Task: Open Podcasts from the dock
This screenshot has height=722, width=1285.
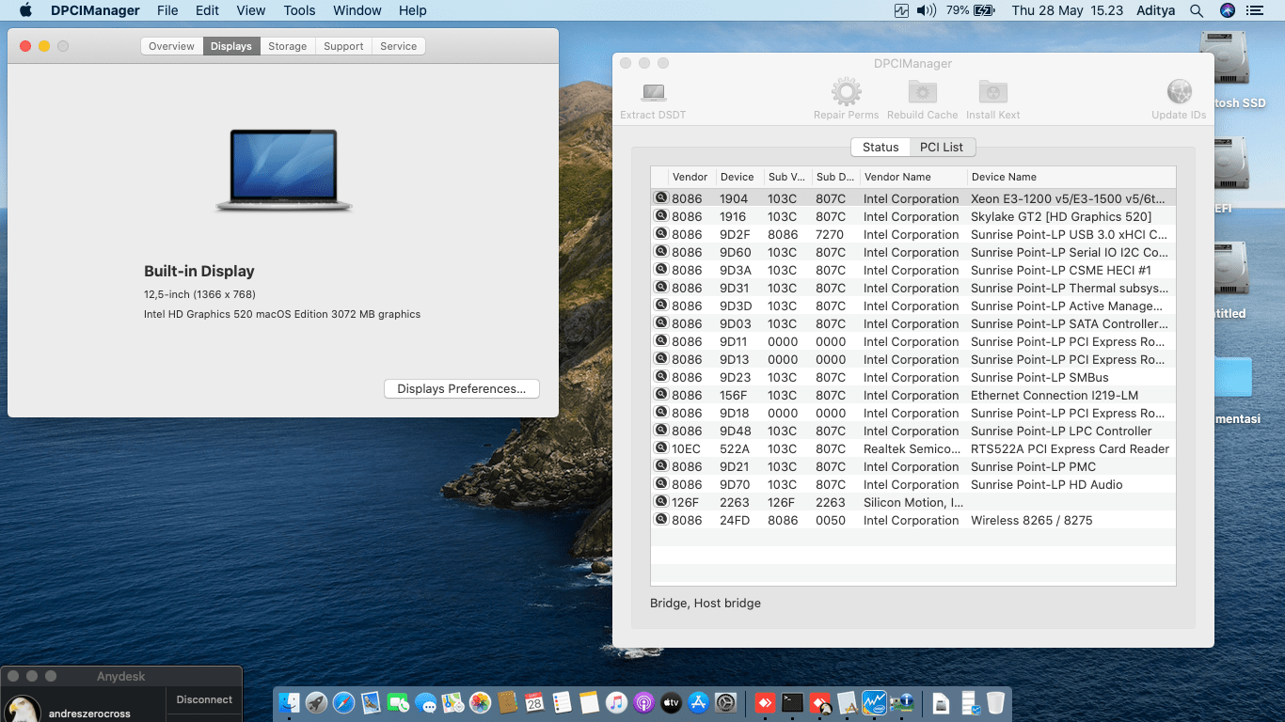Action: 644,702
